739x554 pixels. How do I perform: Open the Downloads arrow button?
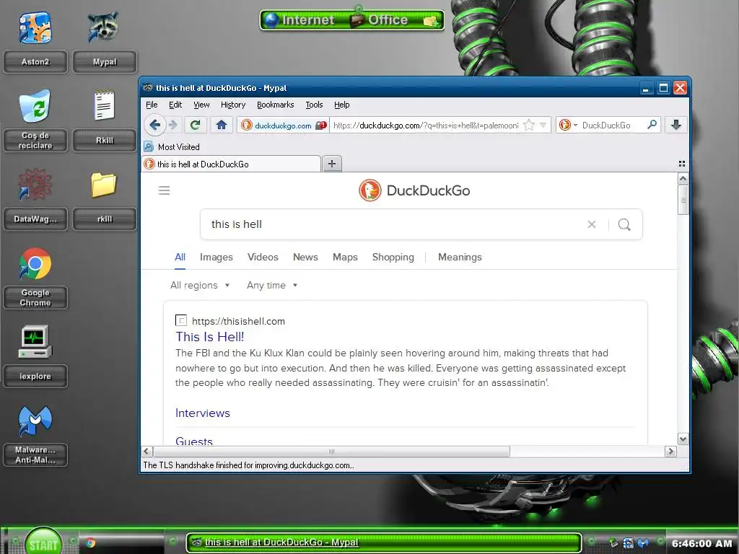click(x=675, y=125)
